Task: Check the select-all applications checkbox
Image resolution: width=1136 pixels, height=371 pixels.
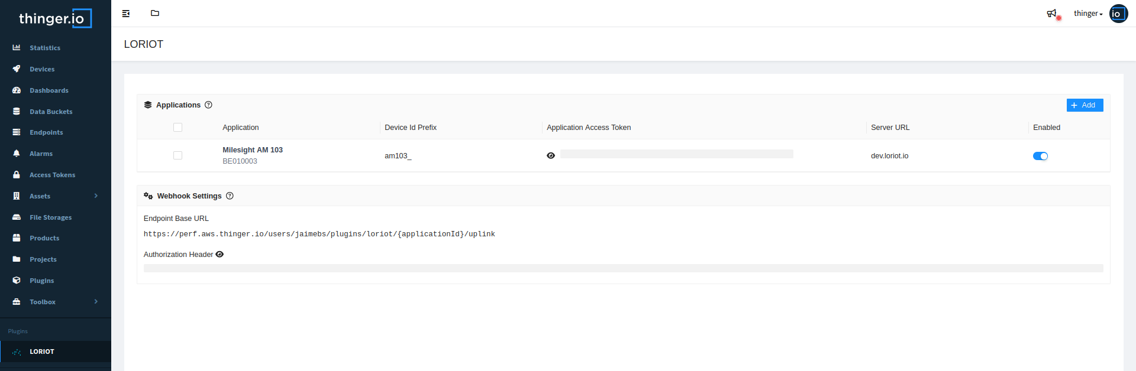Action: [x=177, y=128]
